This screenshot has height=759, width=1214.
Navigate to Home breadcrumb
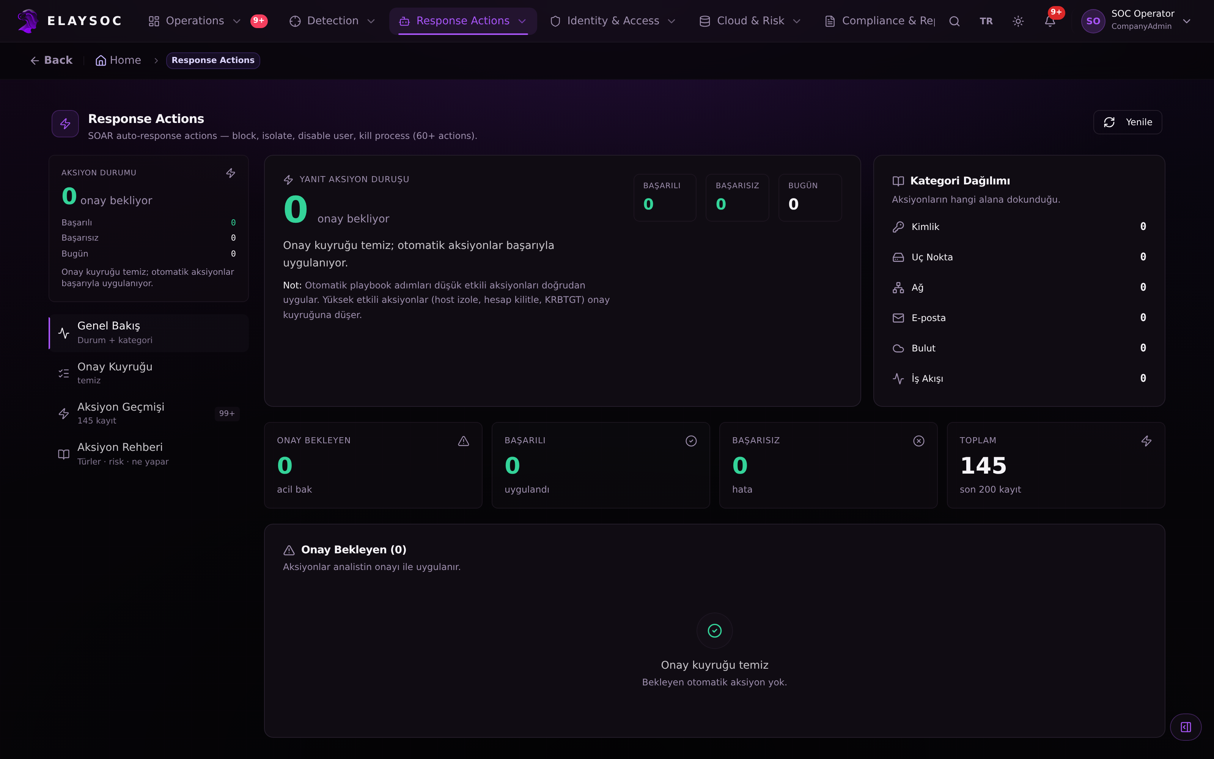pyautogui.click(x=118, y=60)
